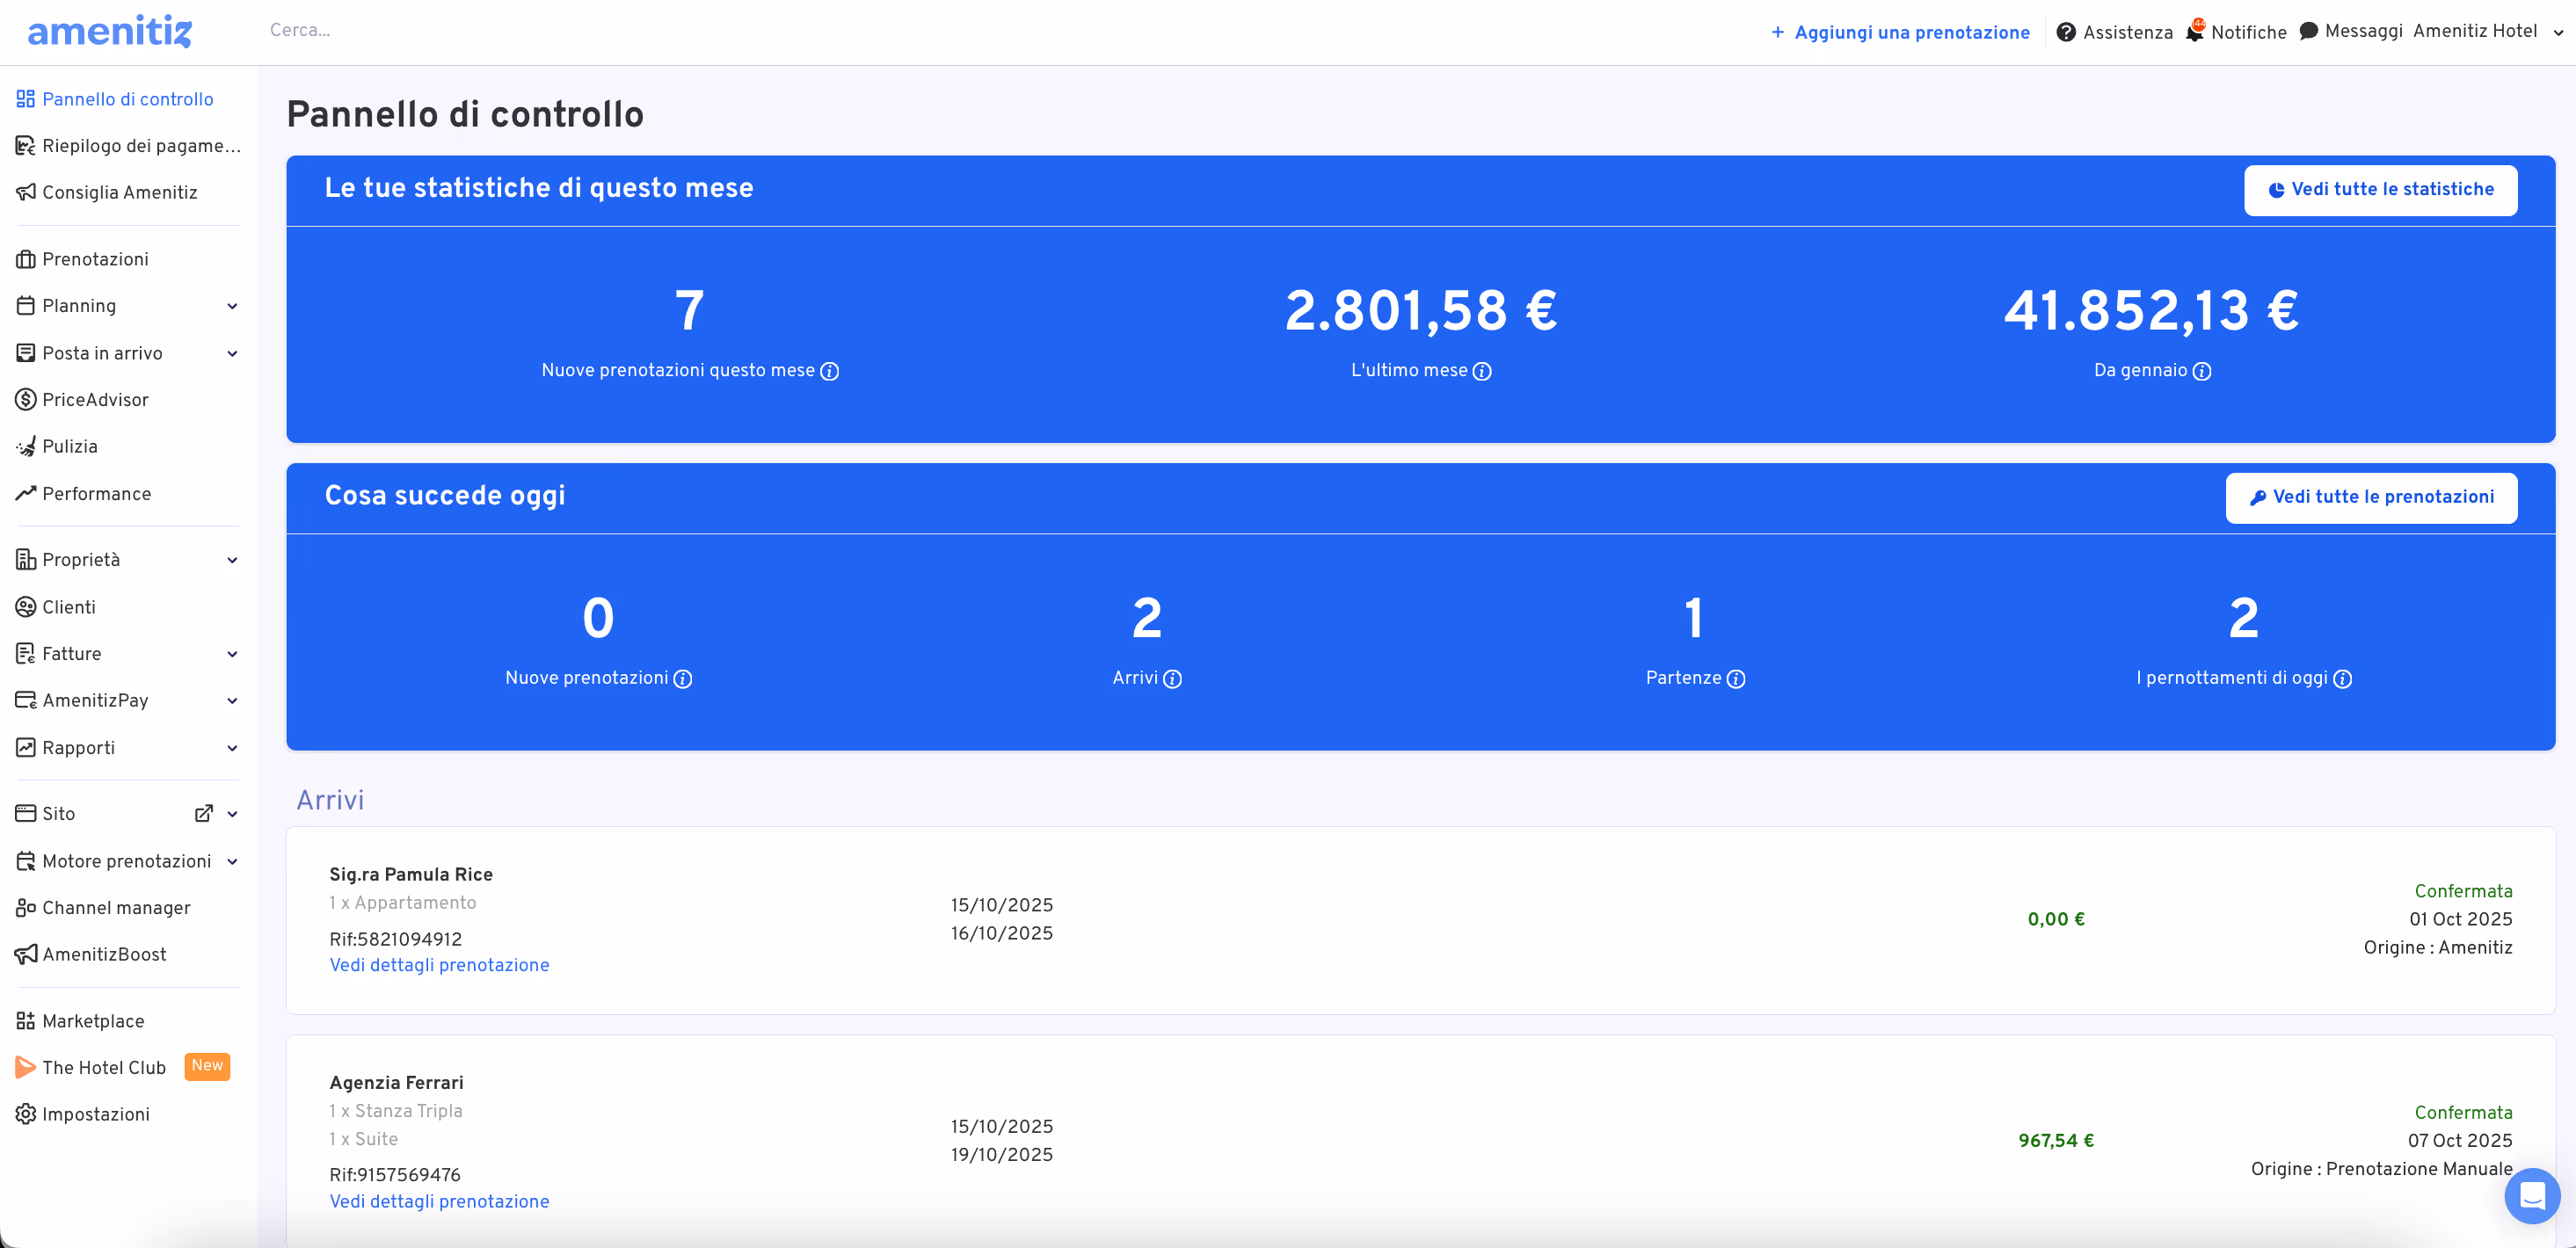Click inside the Cerca search field
The width and height of the screenshot is (2576, 1248).
coord(400,30)
